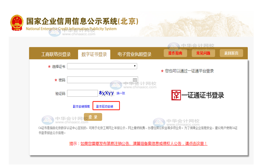Click the captcha image 8XXYY

coord(107,93)
